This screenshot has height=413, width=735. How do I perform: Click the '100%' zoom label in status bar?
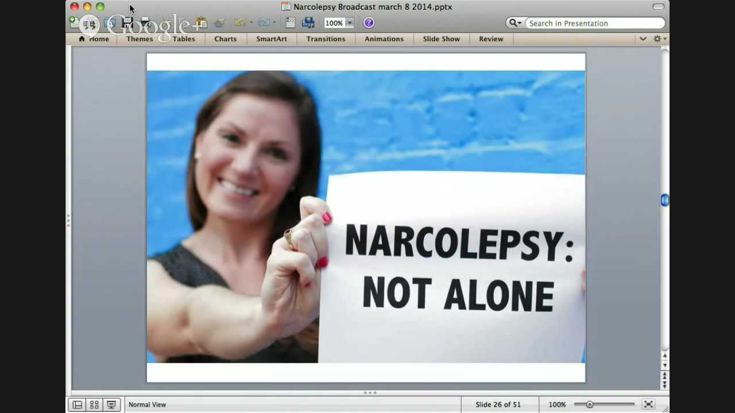[557, 404]
